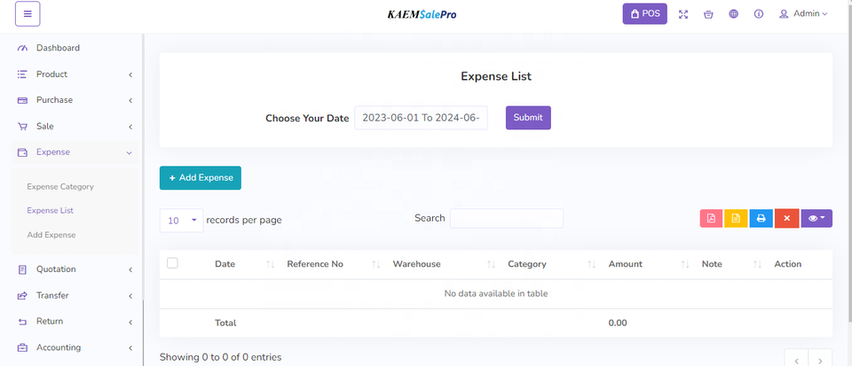Toggle fullscreen mode icon in header

(683, 14)
